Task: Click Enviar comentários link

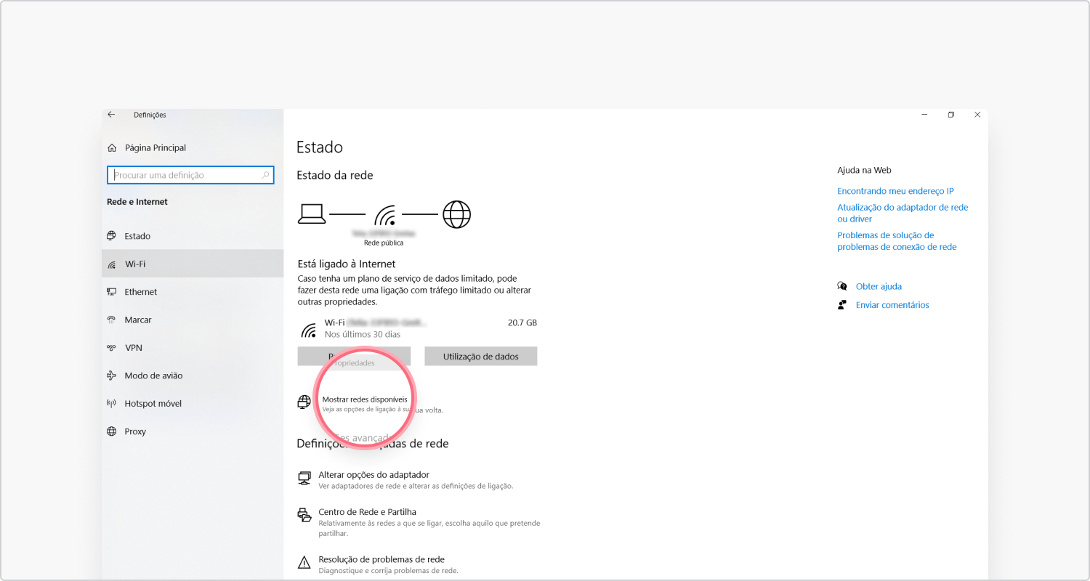Action: tap(892, 305)
